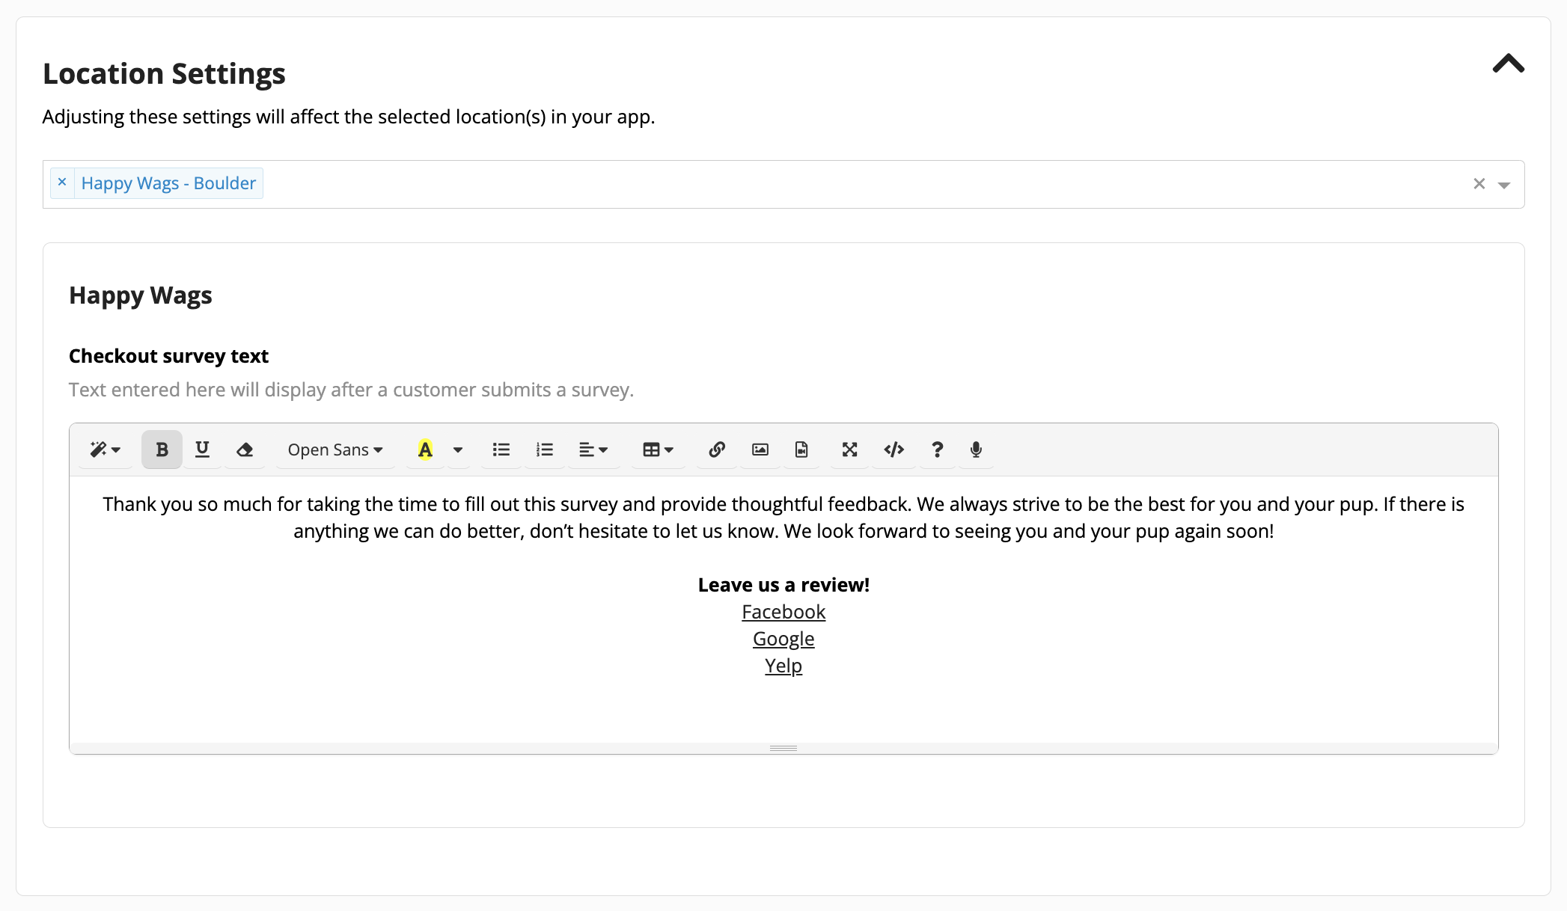Collapse the Location Settings section
The height and width of the screenshot is (911, 1567).
point(1508,64)
